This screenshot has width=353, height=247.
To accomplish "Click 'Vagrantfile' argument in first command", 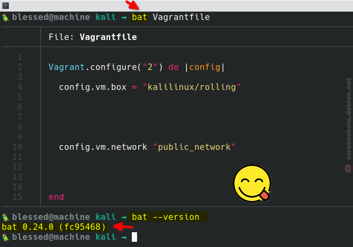I will tap(181, 17).
